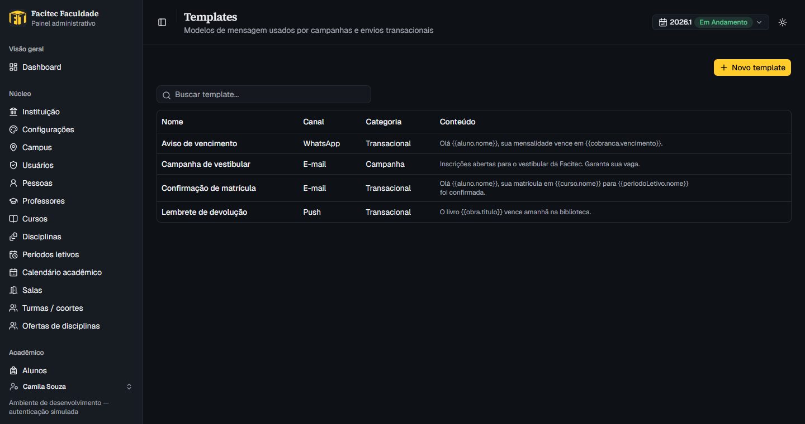Open the Aviso de vencimento template row
Image resolution: width=805 pixels, height=424 pixels.
(x=474, y=143)
